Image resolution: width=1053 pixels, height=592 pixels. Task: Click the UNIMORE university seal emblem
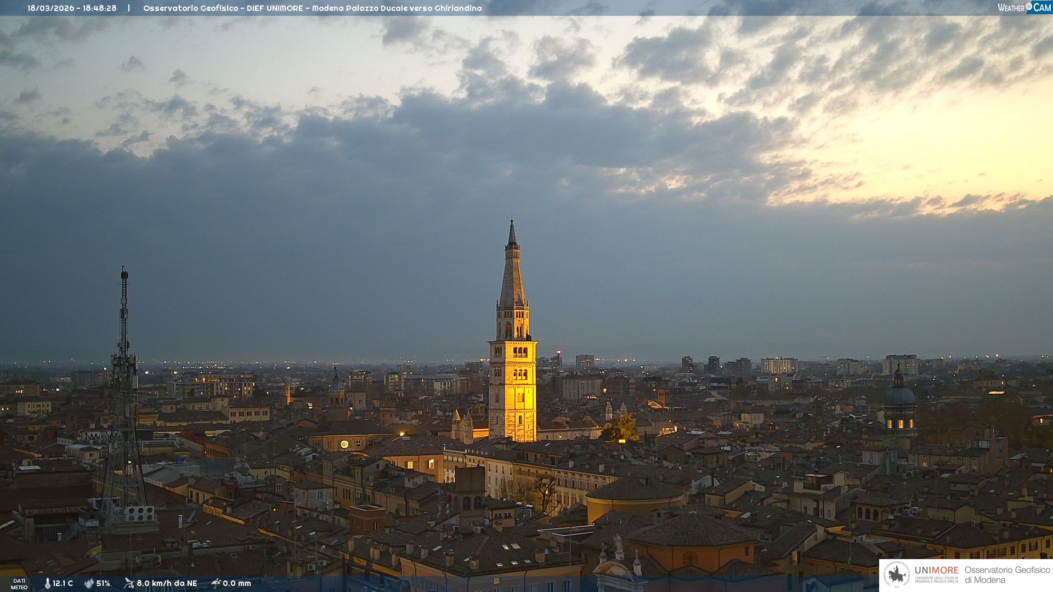(897, 574)
